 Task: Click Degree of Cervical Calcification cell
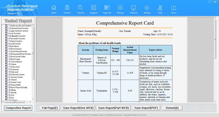(x=102, y=60)
